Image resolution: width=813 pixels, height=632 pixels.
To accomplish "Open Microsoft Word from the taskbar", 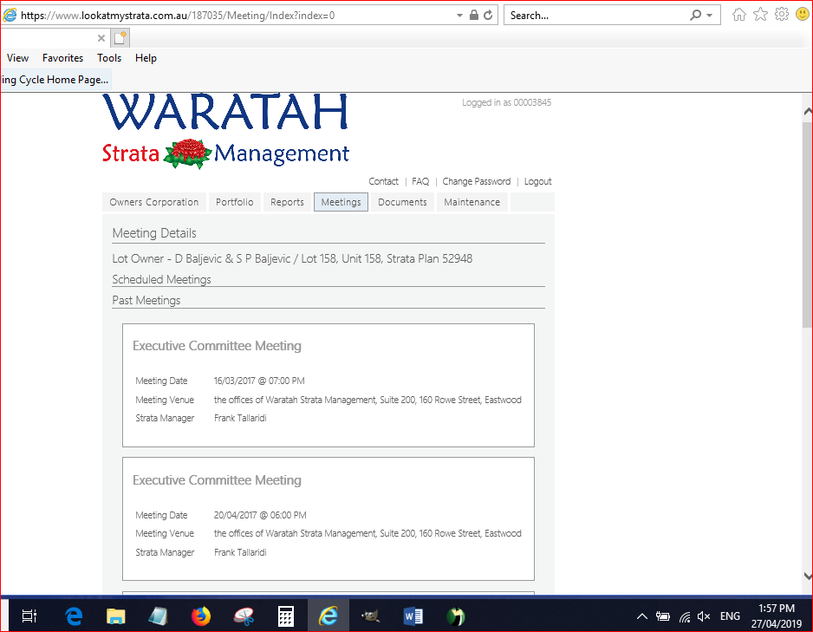I will (x=413, y=616).
